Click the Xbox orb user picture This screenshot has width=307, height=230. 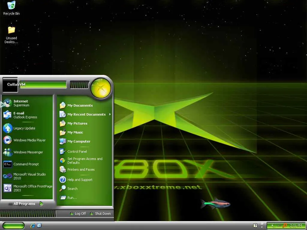pyautogui.click(x=101, y=88)
